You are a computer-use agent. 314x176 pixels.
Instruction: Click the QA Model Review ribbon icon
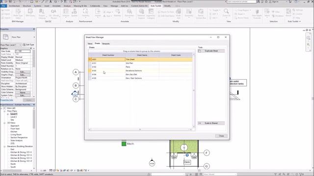(53, 14)
